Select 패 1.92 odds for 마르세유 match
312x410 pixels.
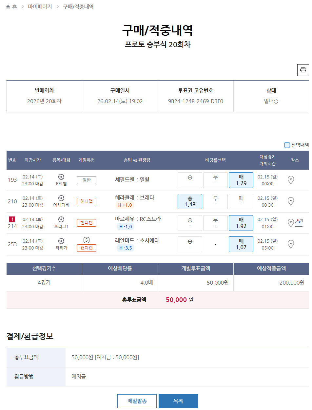(241, 223)
